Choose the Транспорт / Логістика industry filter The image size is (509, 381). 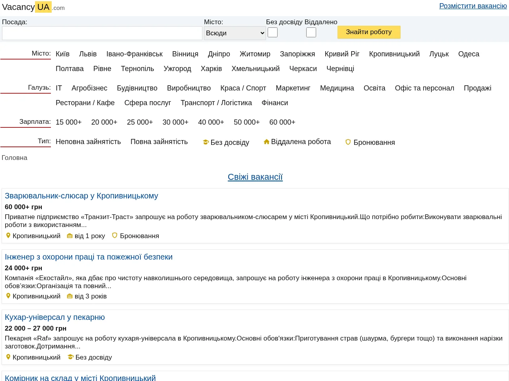click(216, 103)
